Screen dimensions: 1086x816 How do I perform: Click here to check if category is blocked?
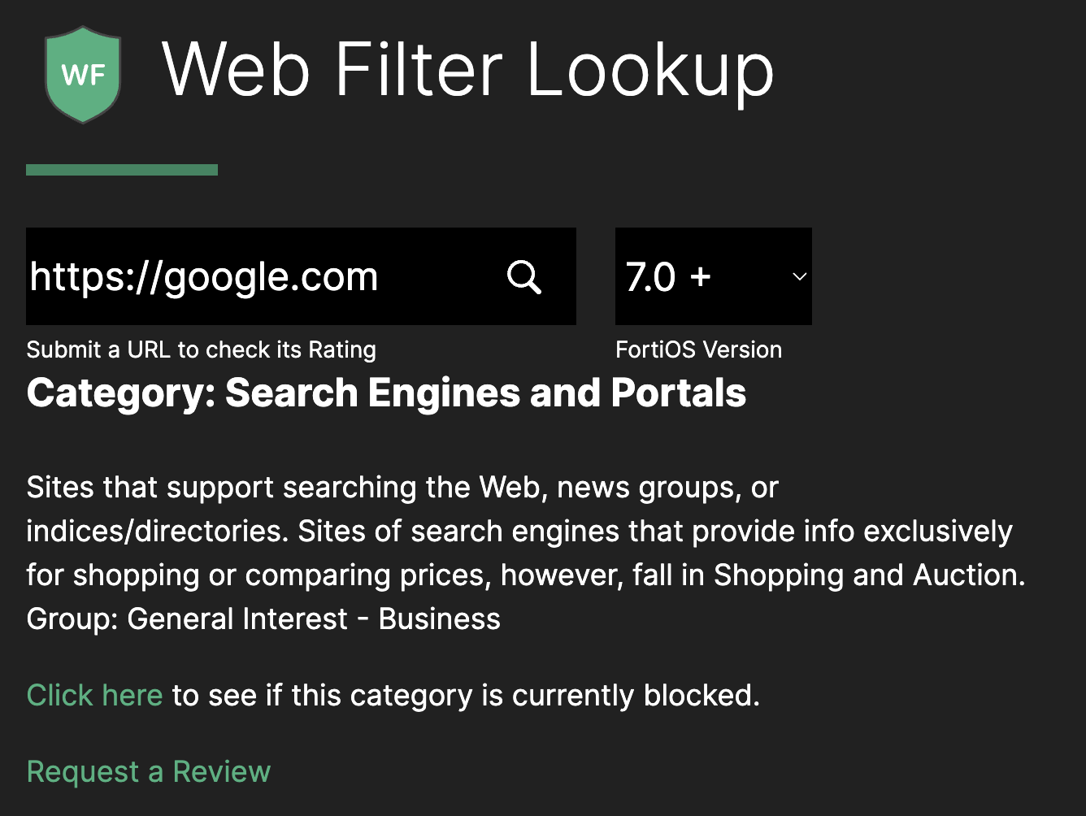pyautogui.click(x=94, y=695)
